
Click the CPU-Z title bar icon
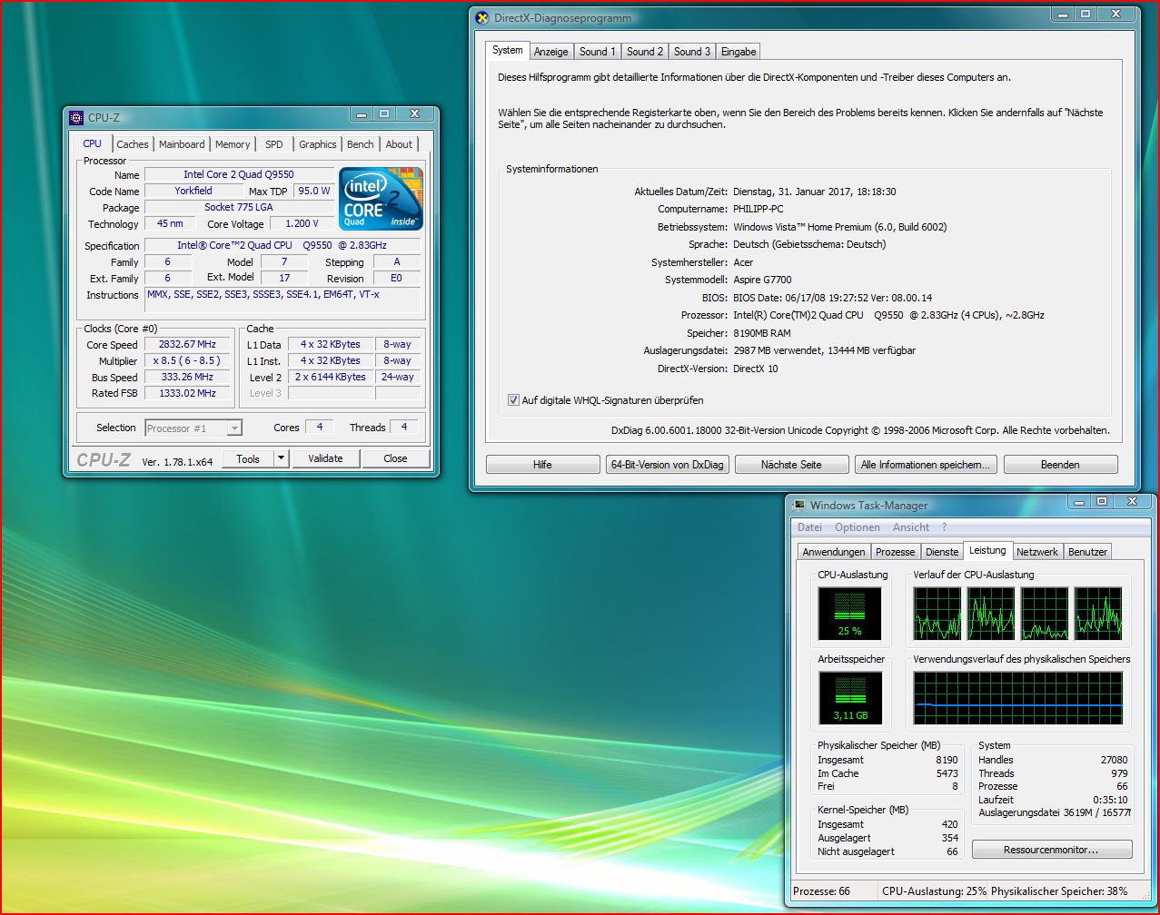pos(76,117)
